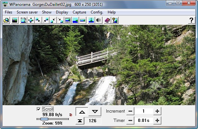Open the Show menu
The width and height of the screenshot is (198, 129).
tap(47, 12)
